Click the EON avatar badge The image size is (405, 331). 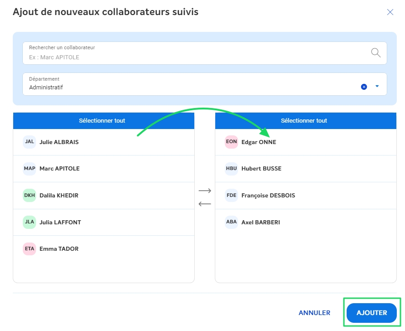231,142
